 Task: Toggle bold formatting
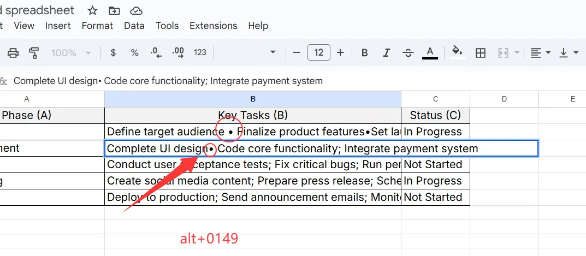click(x=365, y=52)
